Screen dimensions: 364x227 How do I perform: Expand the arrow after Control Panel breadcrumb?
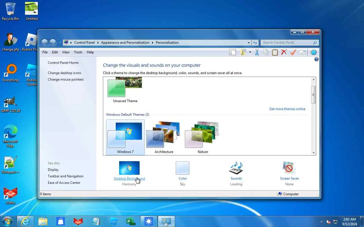tap(98, 43)
